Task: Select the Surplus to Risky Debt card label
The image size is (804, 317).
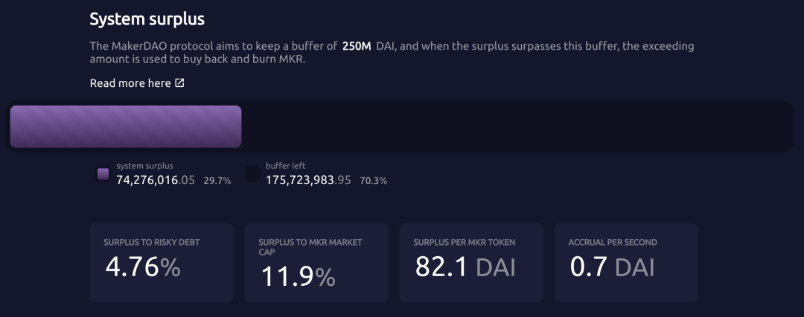Action: point(151,242)
